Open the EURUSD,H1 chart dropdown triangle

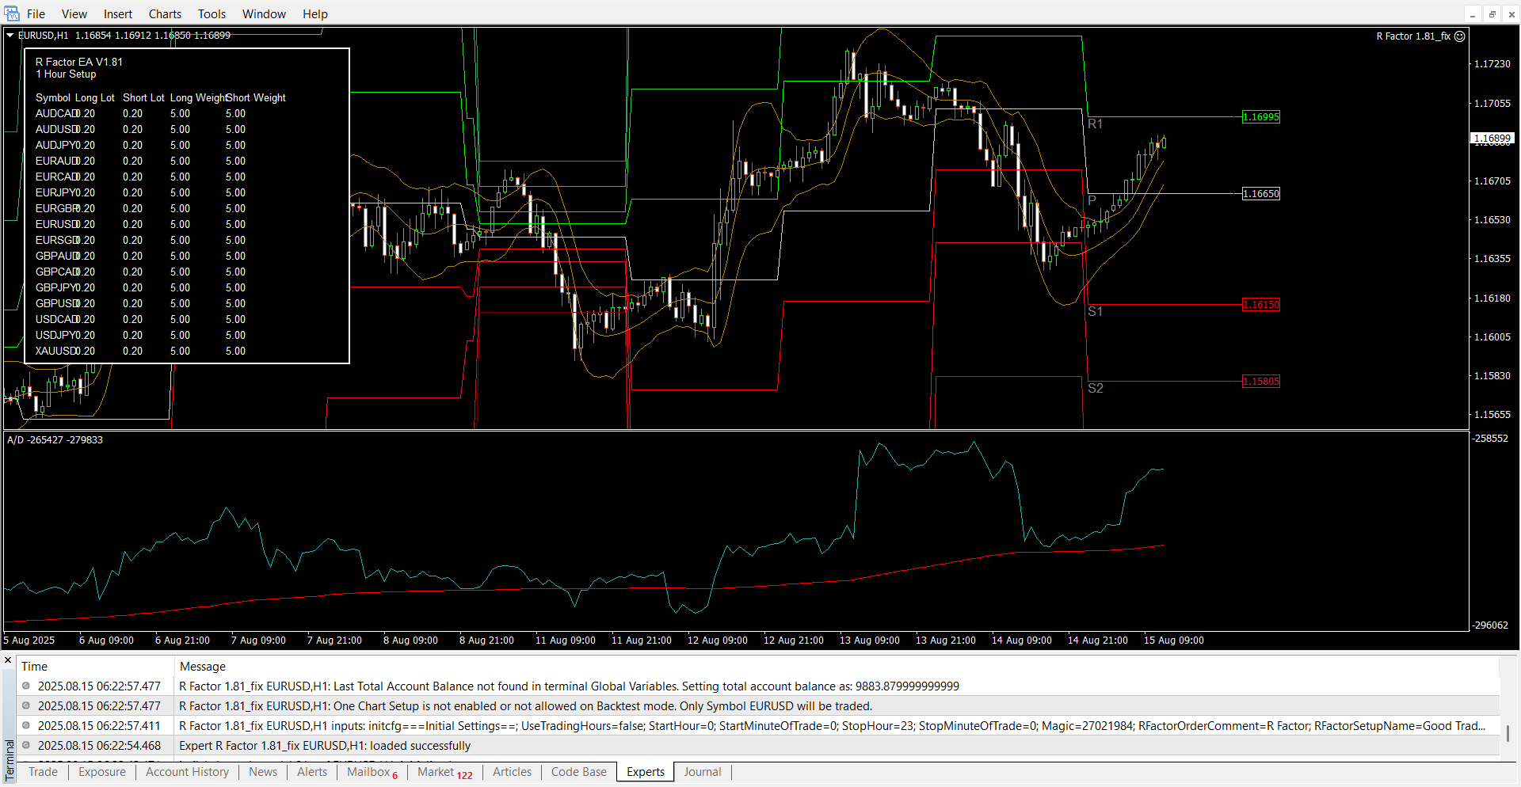point(10,36)
